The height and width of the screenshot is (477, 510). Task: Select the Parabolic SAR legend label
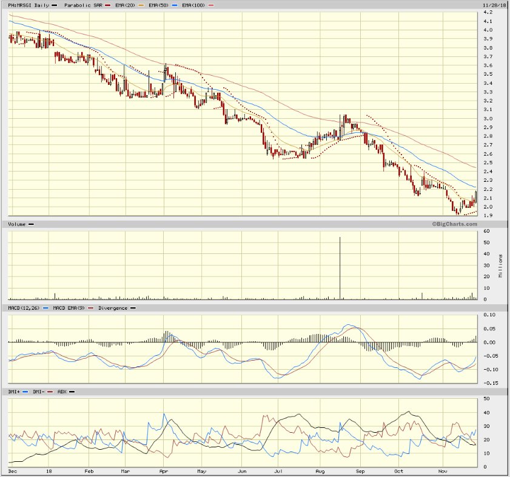point(83,5)
